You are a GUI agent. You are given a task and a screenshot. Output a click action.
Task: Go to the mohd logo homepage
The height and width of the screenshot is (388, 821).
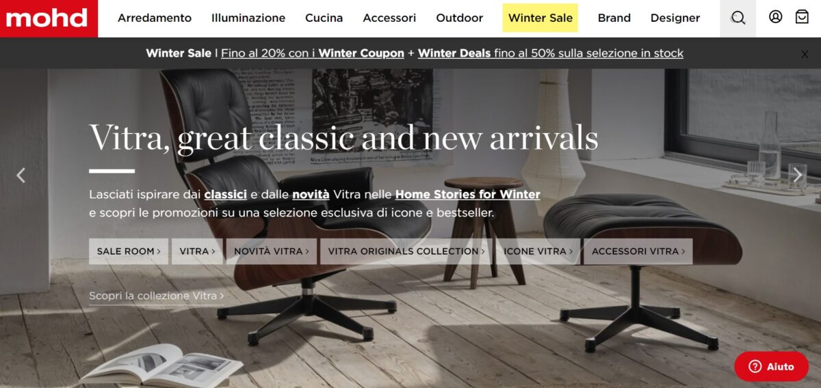[x=48, y=18]
